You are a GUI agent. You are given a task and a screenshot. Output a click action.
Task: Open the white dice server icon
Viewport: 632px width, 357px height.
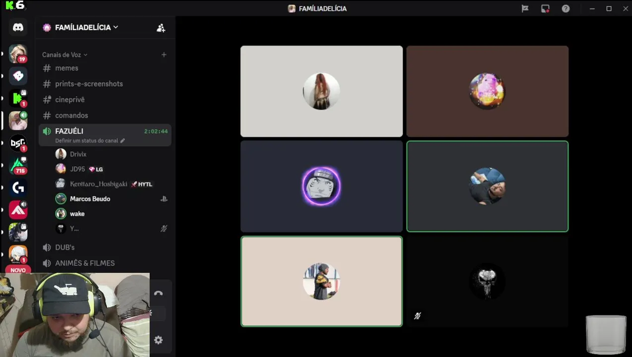(x=18, y=76)
